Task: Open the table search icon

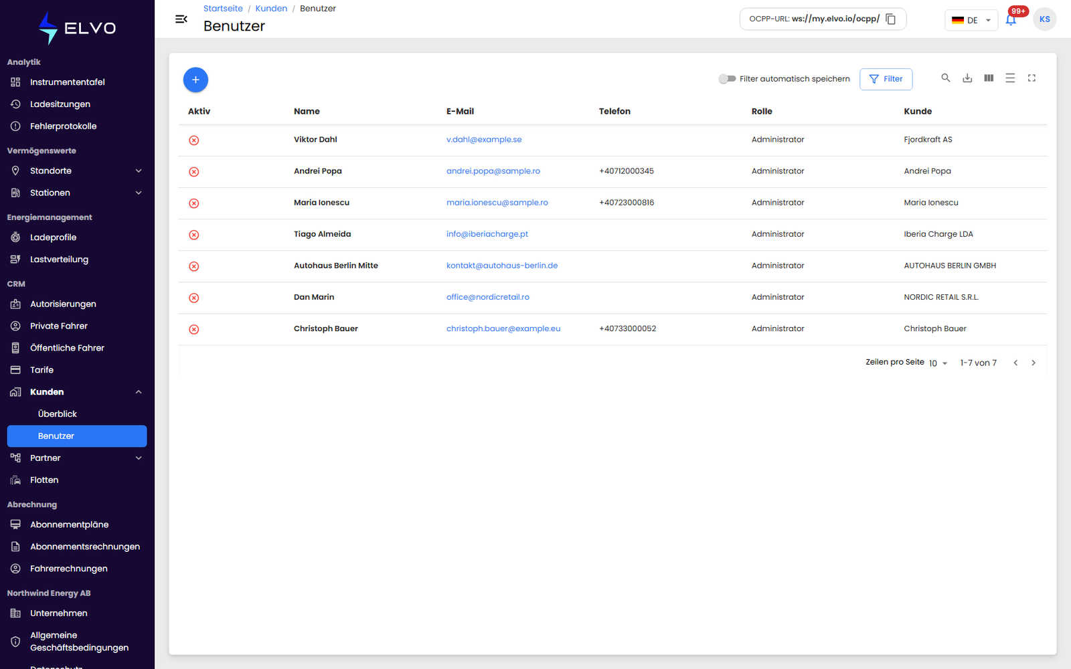Action: (x=946, y=78)
